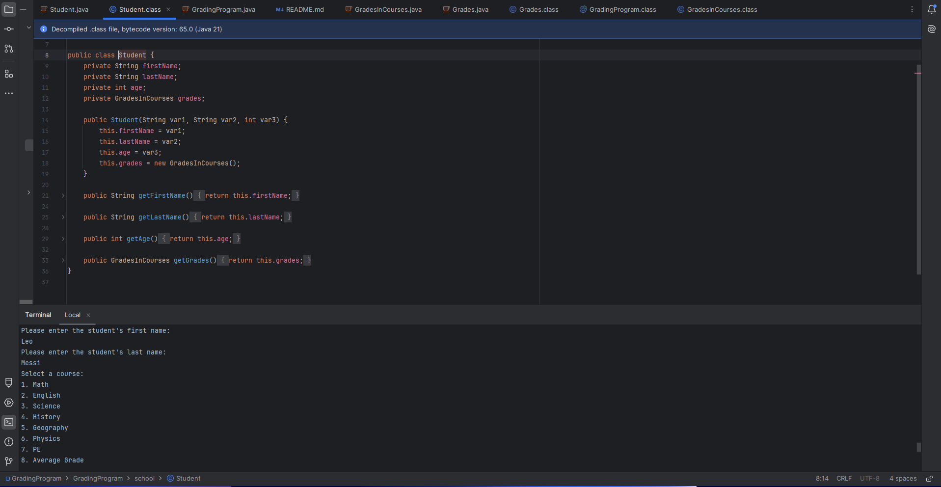Open the Git version control icon
This screenshot has width=941, height=487.
coord(9,461)
